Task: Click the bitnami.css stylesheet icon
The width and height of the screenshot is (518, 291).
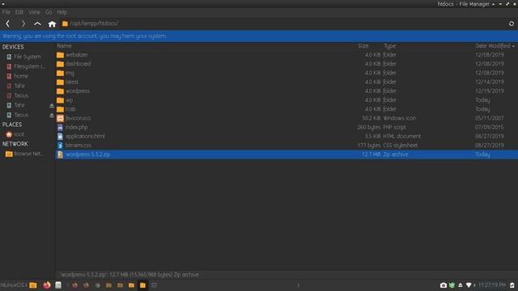Action: pyautogui.click(x=60, y=145)
